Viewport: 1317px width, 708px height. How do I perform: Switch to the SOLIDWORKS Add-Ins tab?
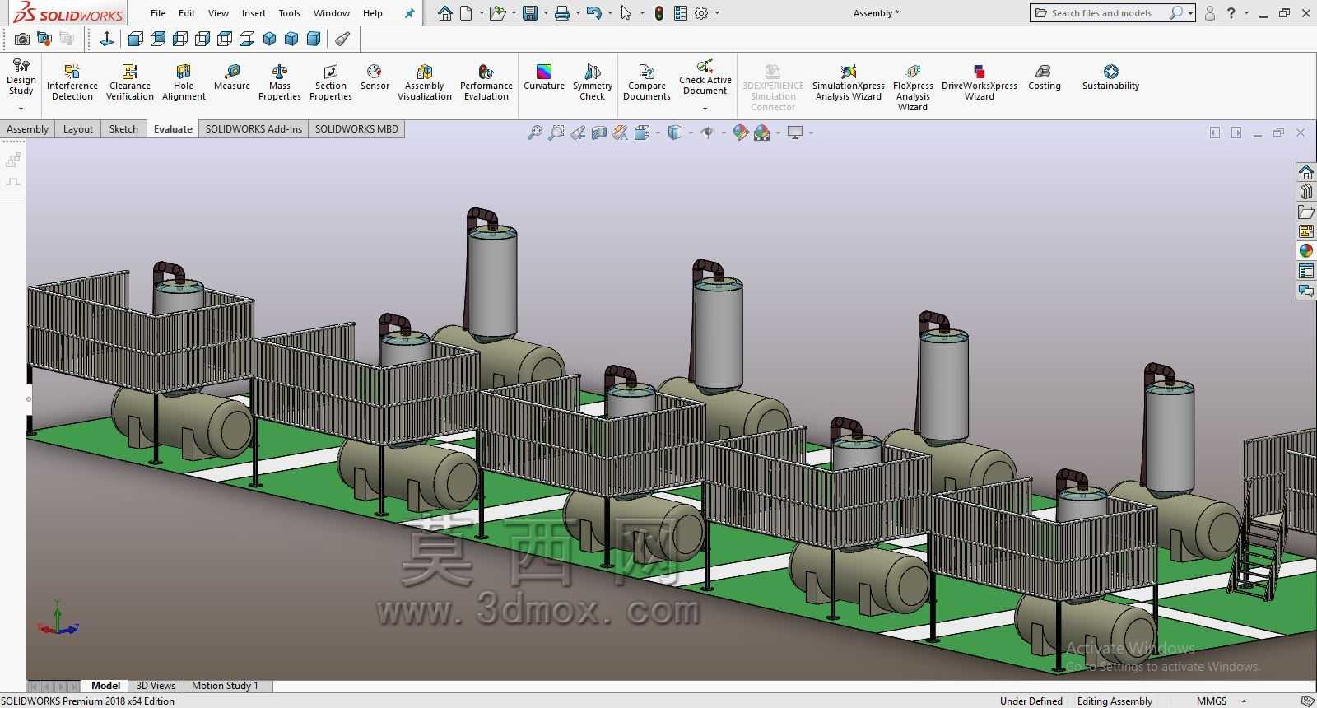point(254,129)
